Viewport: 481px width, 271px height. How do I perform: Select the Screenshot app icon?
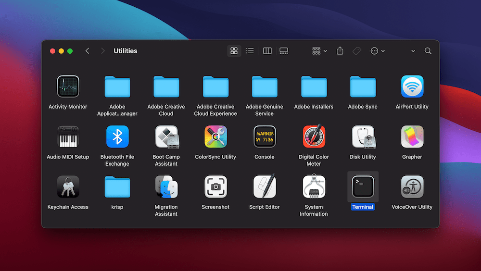pos(215,187)
